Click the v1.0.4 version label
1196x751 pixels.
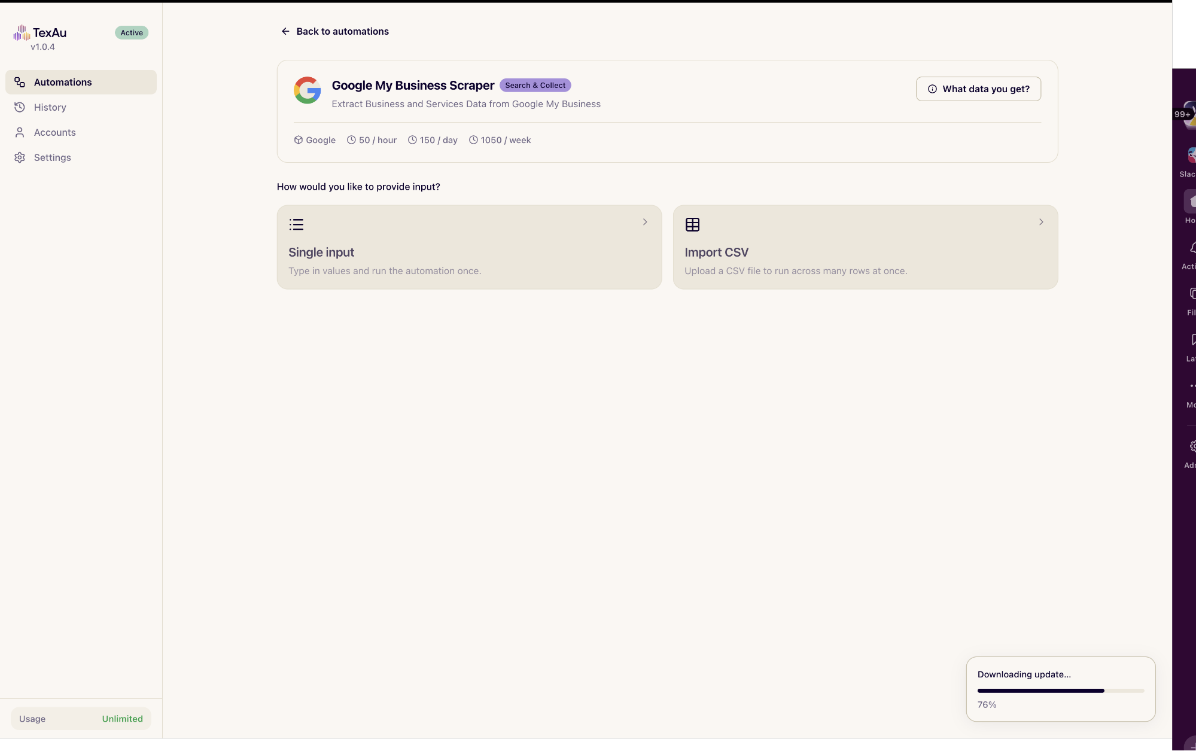[43, 47]
